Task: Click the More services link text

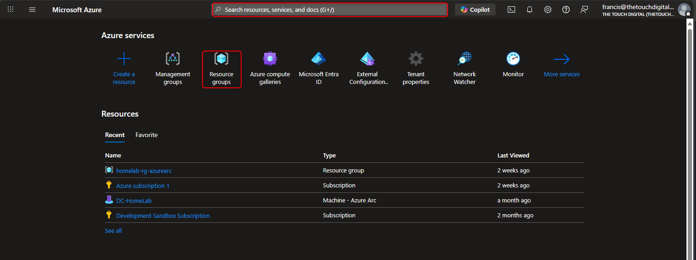Action: (562, 74)
